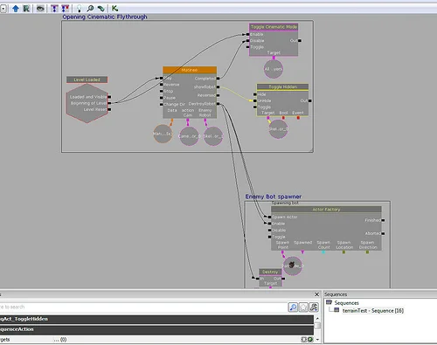This screenshot has height=345, width=437.
Task: Click showRobot output connector on Matinee
Action: tap(218, 86)
